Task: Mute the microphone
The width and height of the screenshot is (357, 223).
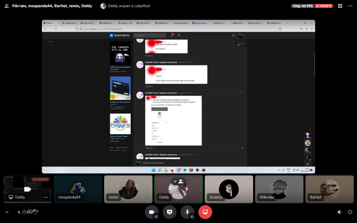Action: [187, 212]
